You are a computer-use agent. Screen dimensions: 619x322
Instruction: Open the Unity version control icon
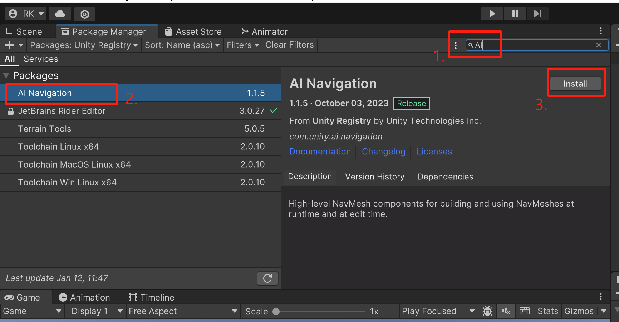[85, 14]
